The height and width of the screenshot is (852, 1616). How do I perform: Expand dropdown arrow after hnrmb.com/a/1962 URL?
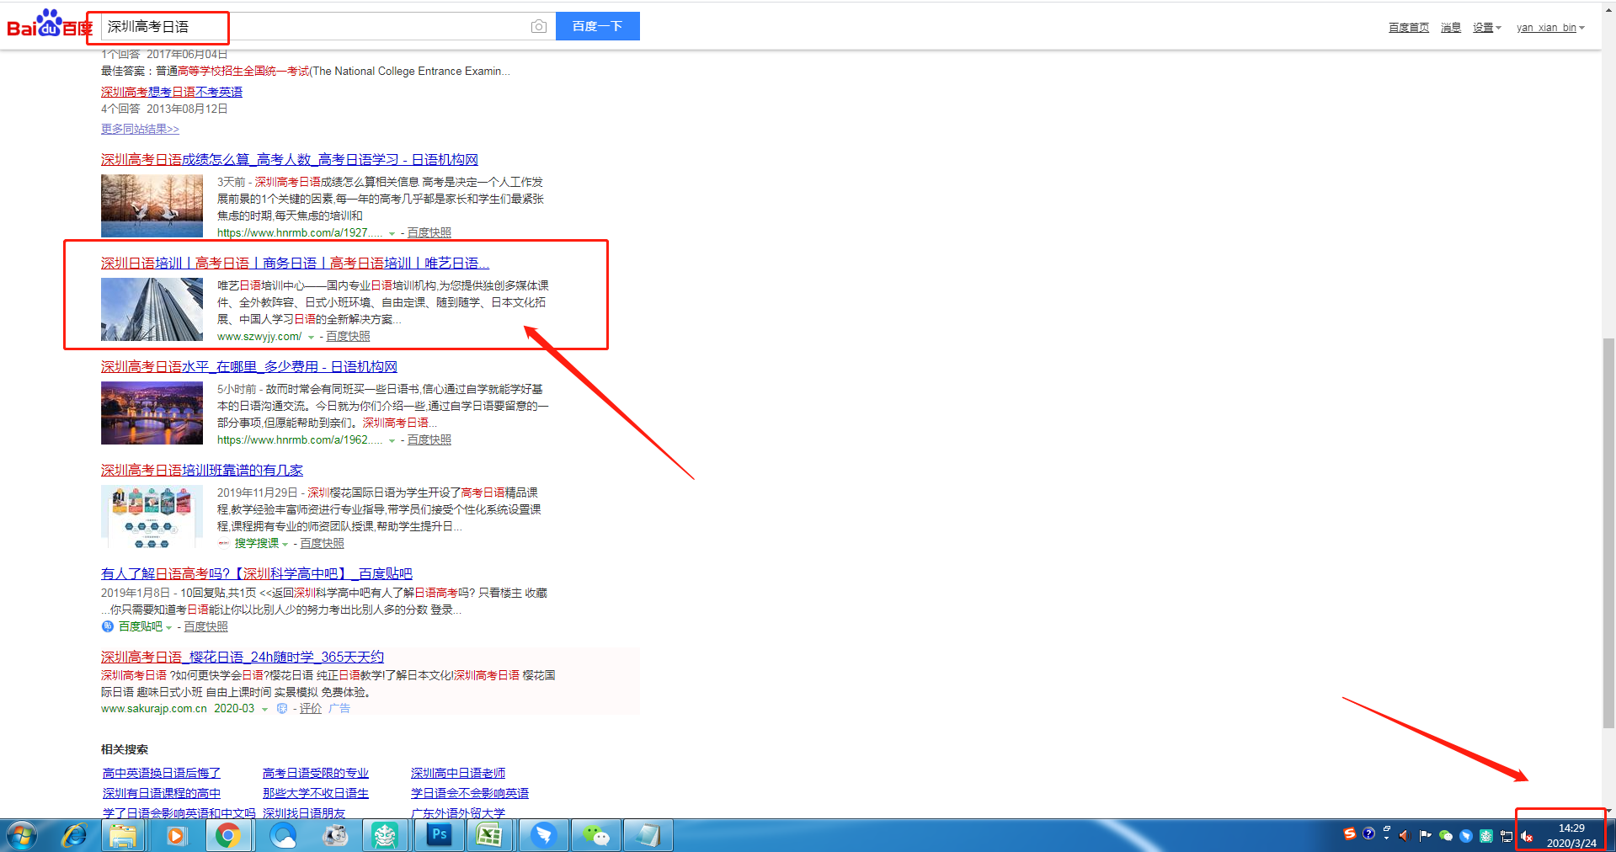point(392,440)
